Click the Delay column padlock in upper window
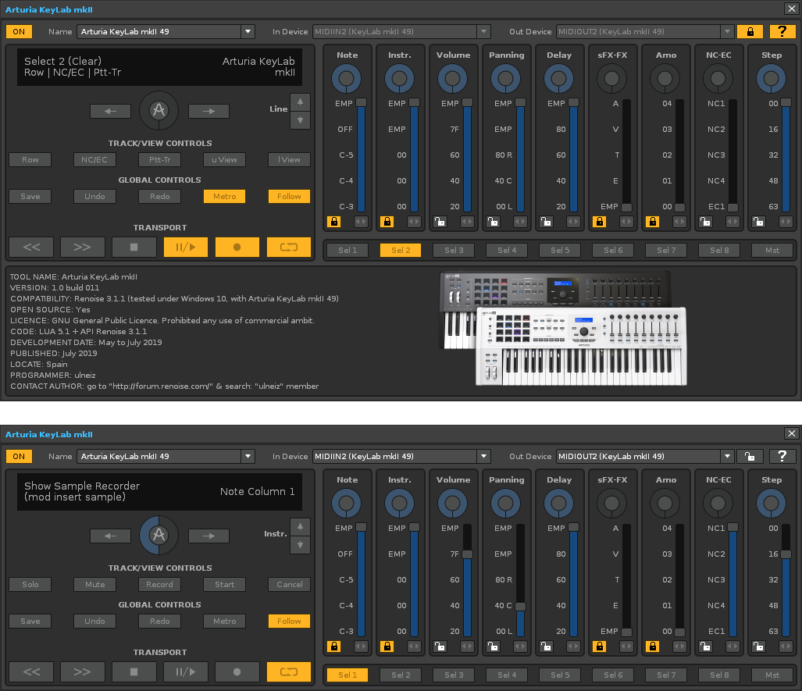Viewport: 802px width, 691px height. [x=547, y=222]
